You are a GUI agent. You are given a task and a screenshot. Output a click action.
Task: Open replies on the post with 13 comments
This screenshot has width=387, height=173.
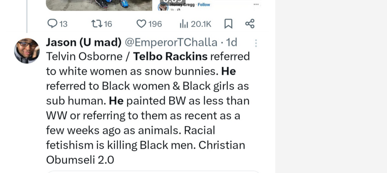pyautogui.click(x=52, y=24)
